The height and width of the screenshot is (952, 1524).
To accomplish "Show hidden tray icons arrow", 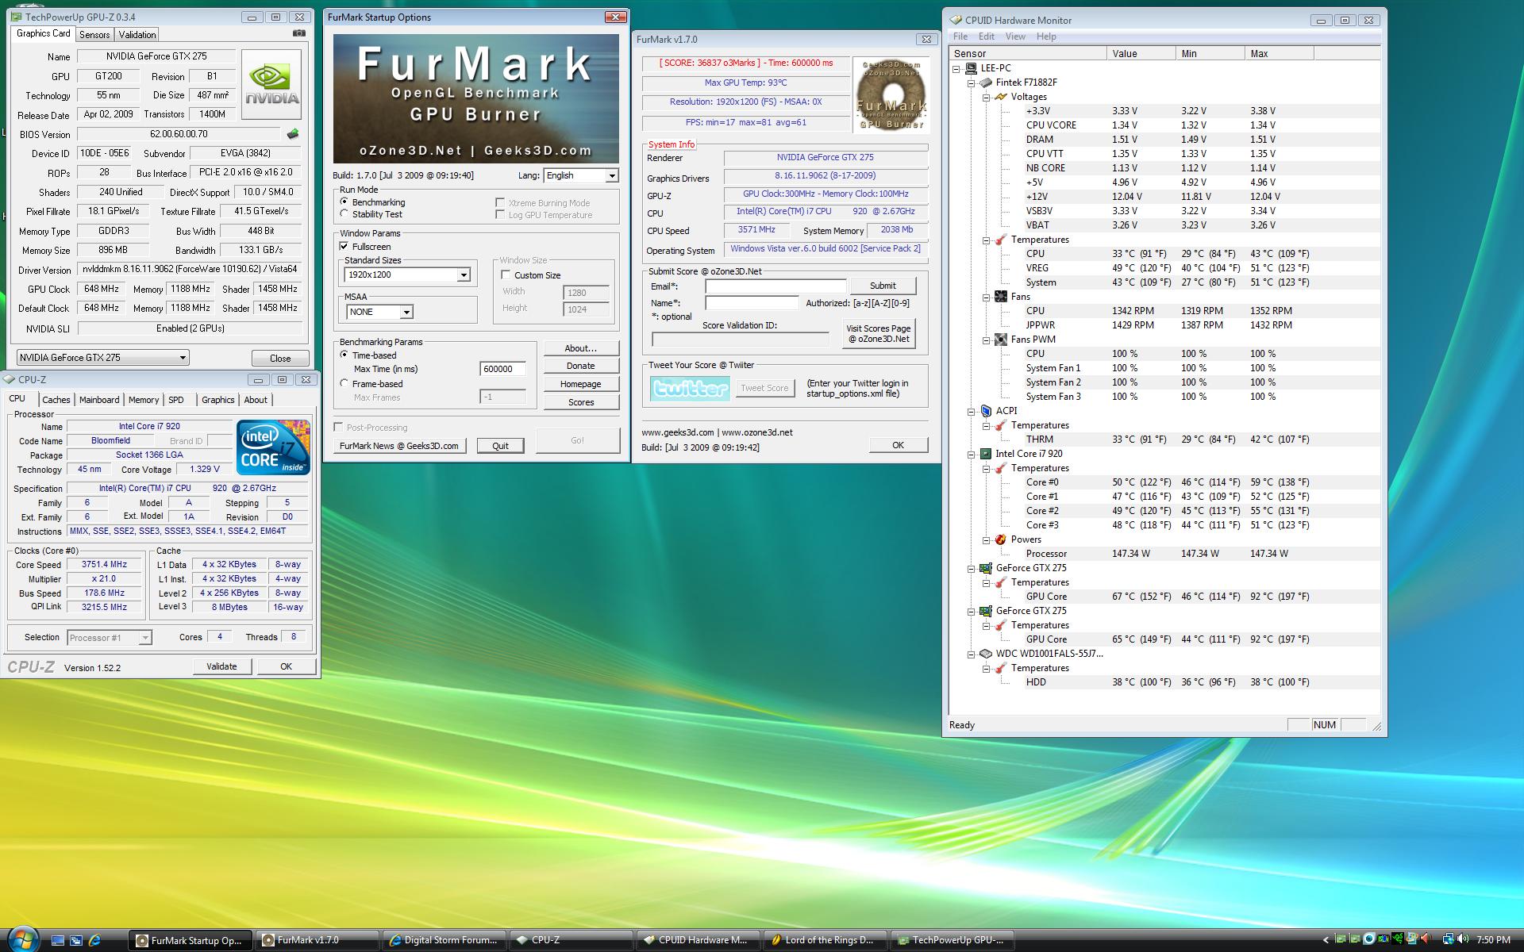I will click(x=1325, y=940).
